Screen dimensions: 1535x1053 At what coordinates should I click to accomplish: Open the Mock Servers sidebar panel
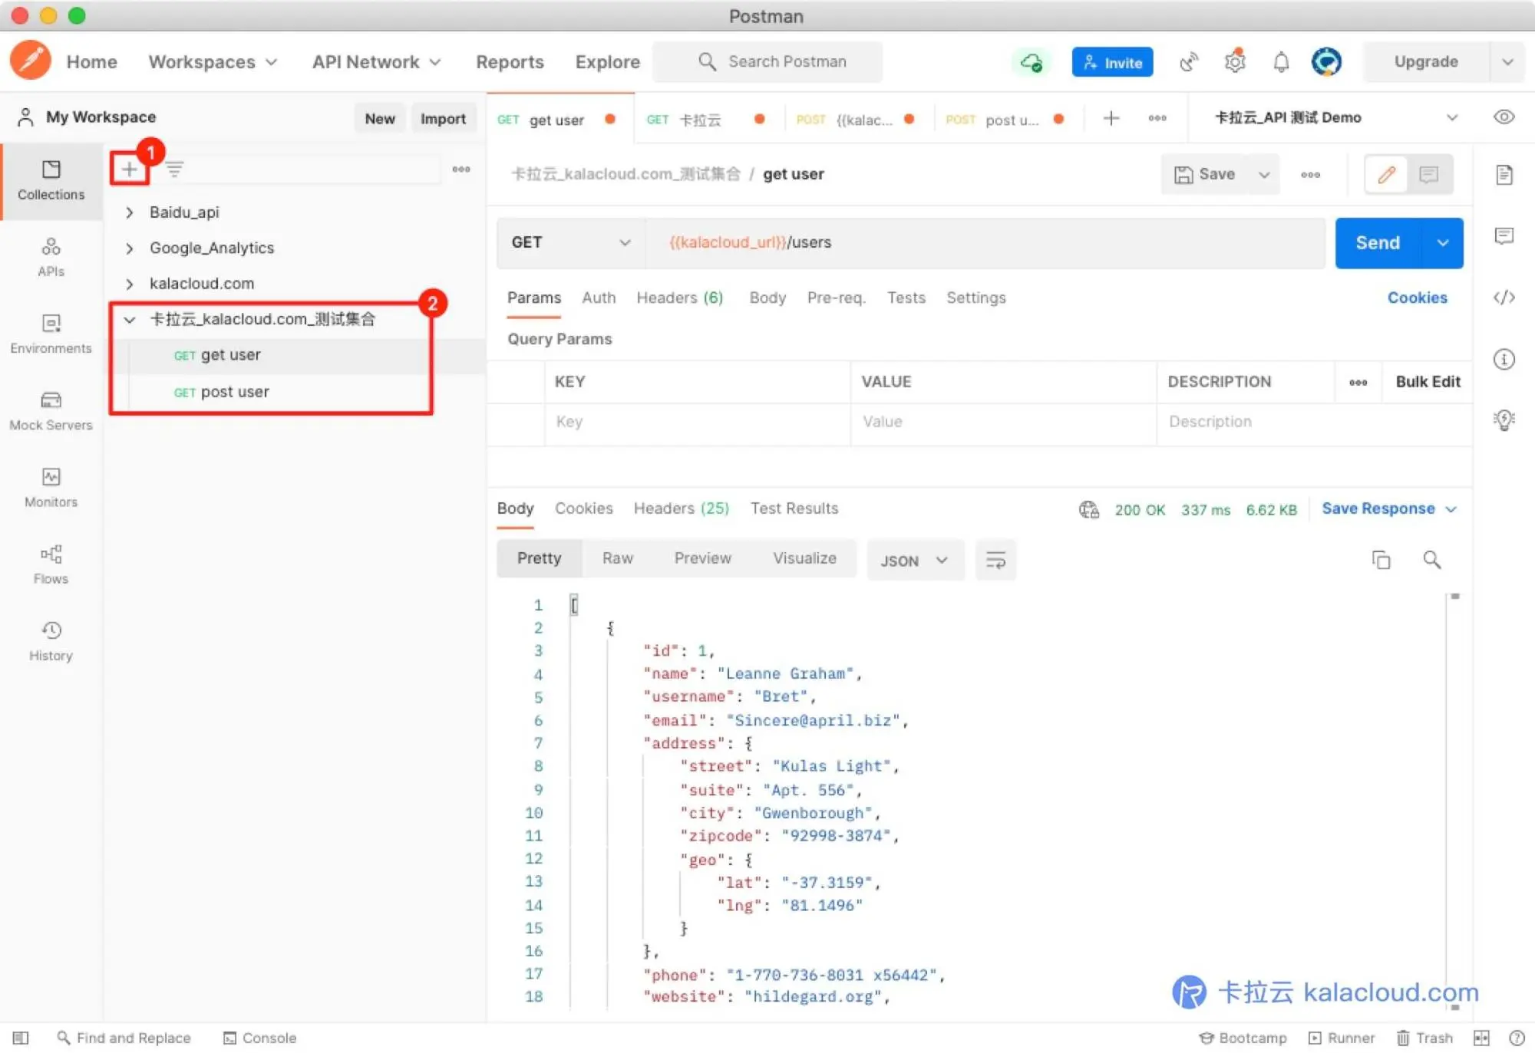51,410
